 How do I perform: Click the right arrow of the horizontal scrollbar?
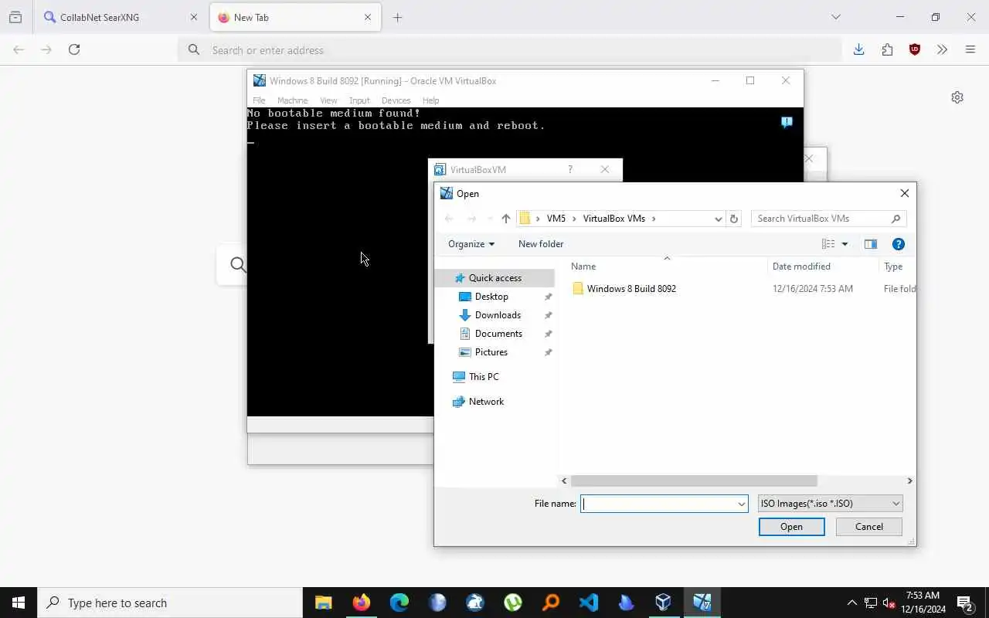pyautogui.click(x=909, y=480)
